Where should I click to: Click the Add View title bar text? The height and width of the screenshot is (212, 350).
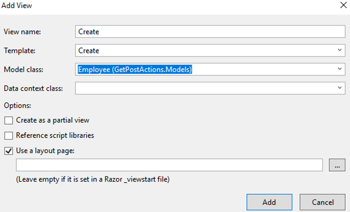pyautogui.click(x=17, y=5)
